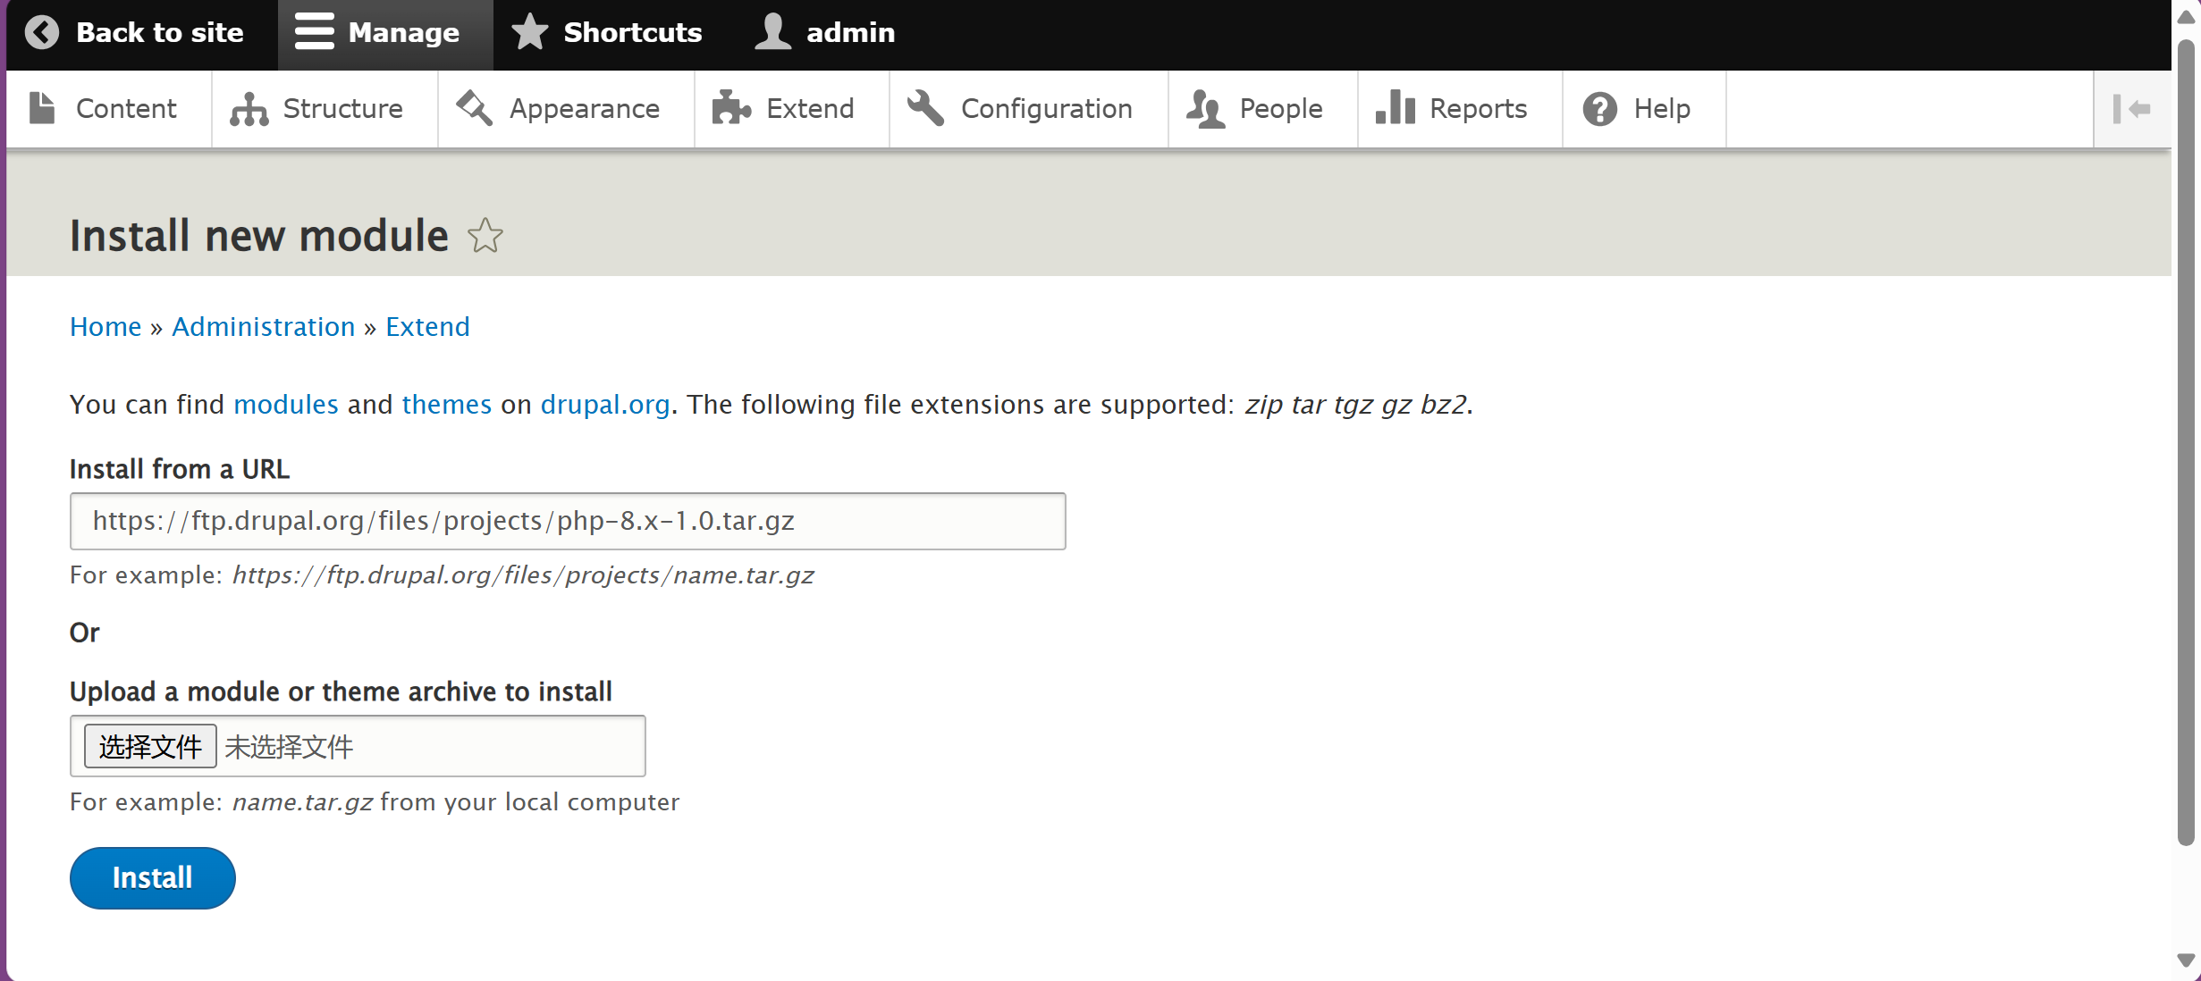Click the Install from a URL field
2201x981 pixels.
coord(567,521)
